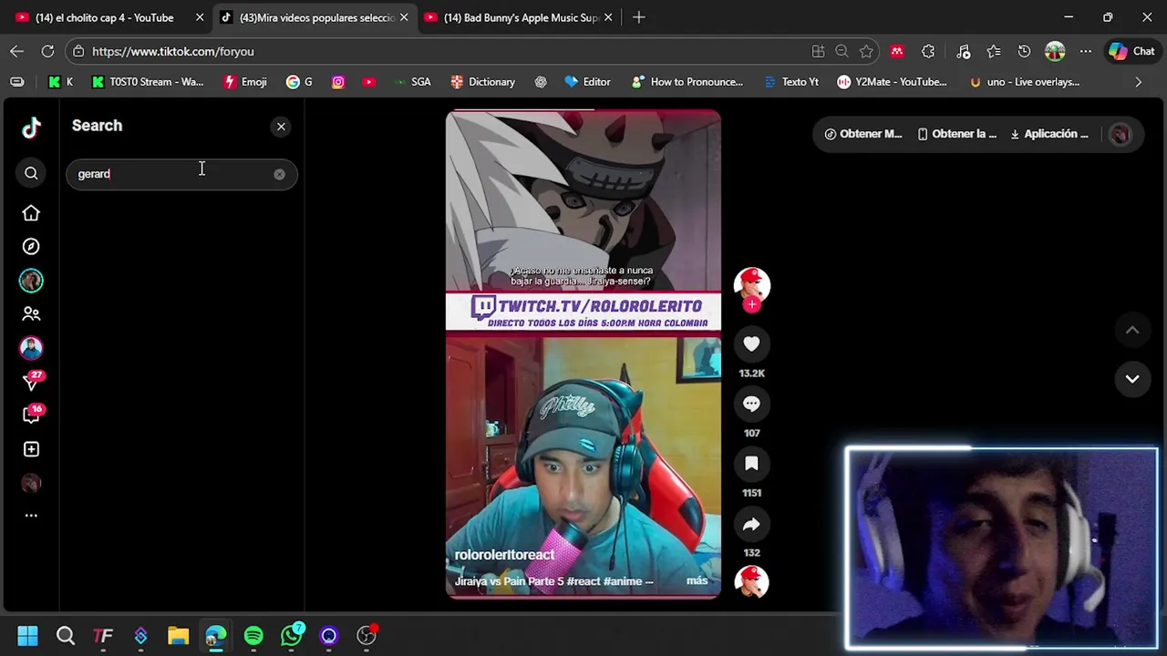
Task: Open 'How to Pronounce...' bookmark
Action: pyautogui.click(x=687, y=82)
